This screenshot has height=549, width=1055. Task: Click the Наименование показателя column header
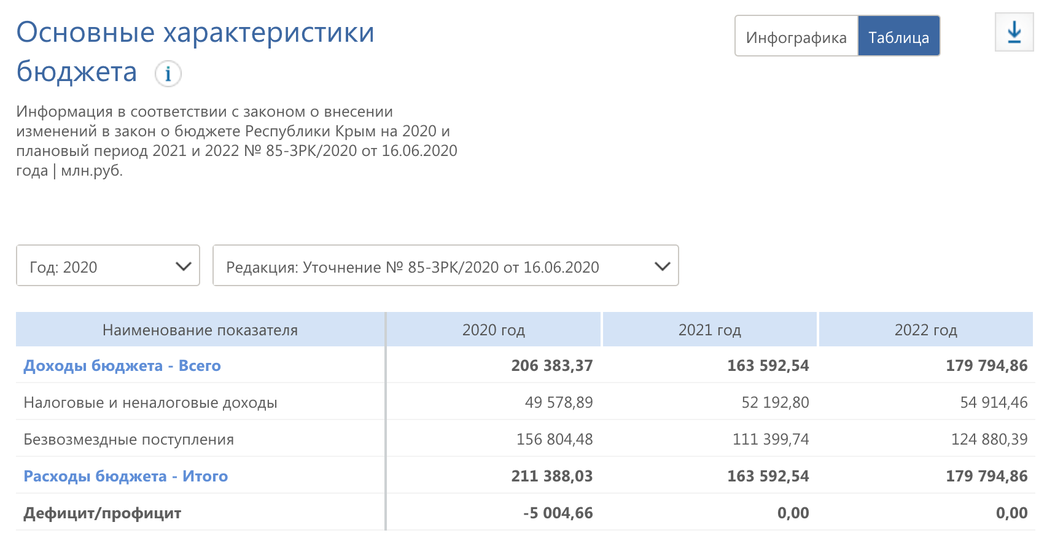(x=200, y=330)
